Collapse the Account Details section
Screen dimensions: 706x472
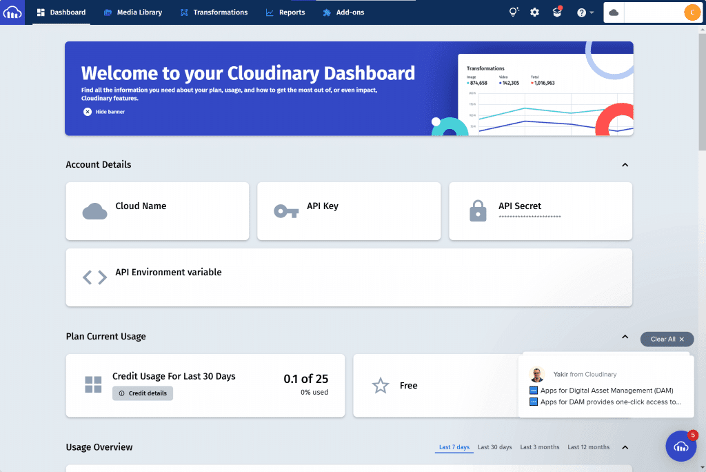(x=625, y=165)
